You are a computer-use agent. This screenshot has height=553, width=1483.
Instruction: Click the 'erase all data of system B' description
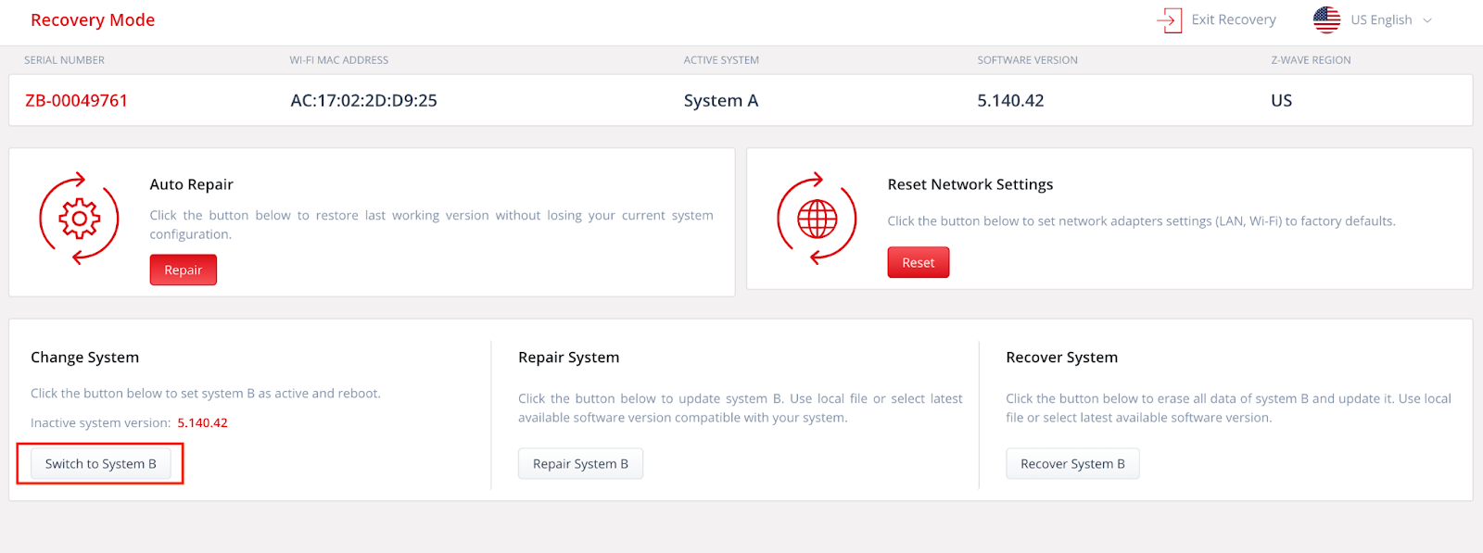(1228, 408)
